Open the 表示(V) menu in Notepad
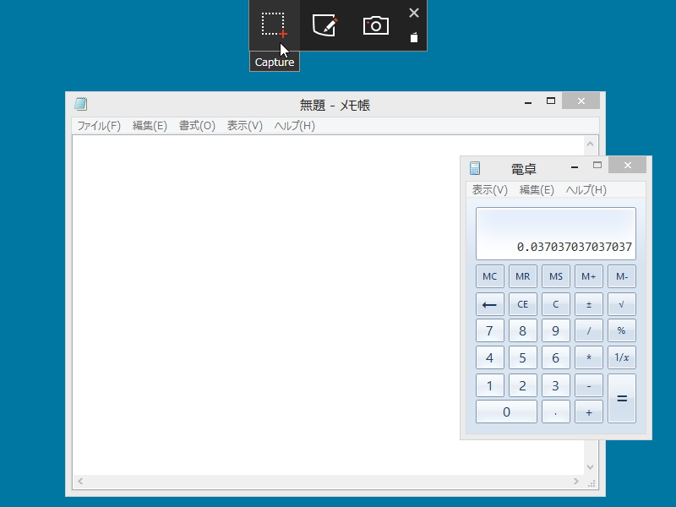 [245, 126]
